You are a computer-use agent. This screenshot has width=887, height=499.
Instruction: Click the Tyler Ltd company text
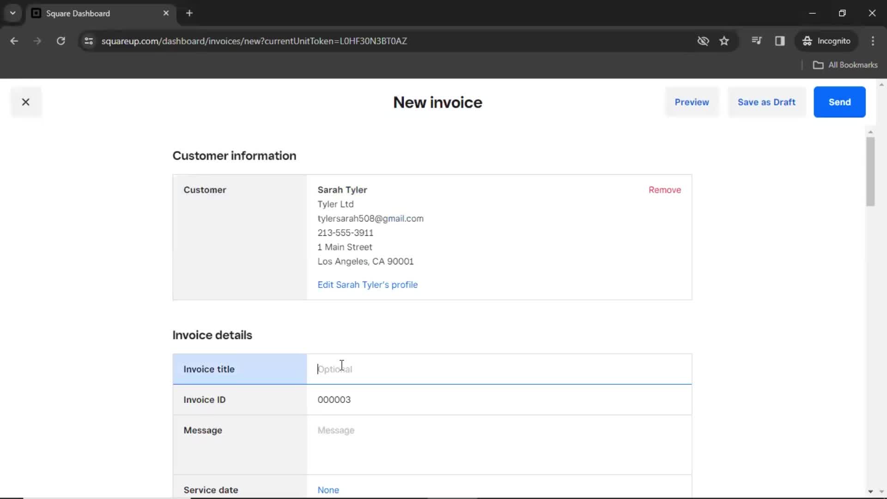pyautogui.click(x=335, y=204)
